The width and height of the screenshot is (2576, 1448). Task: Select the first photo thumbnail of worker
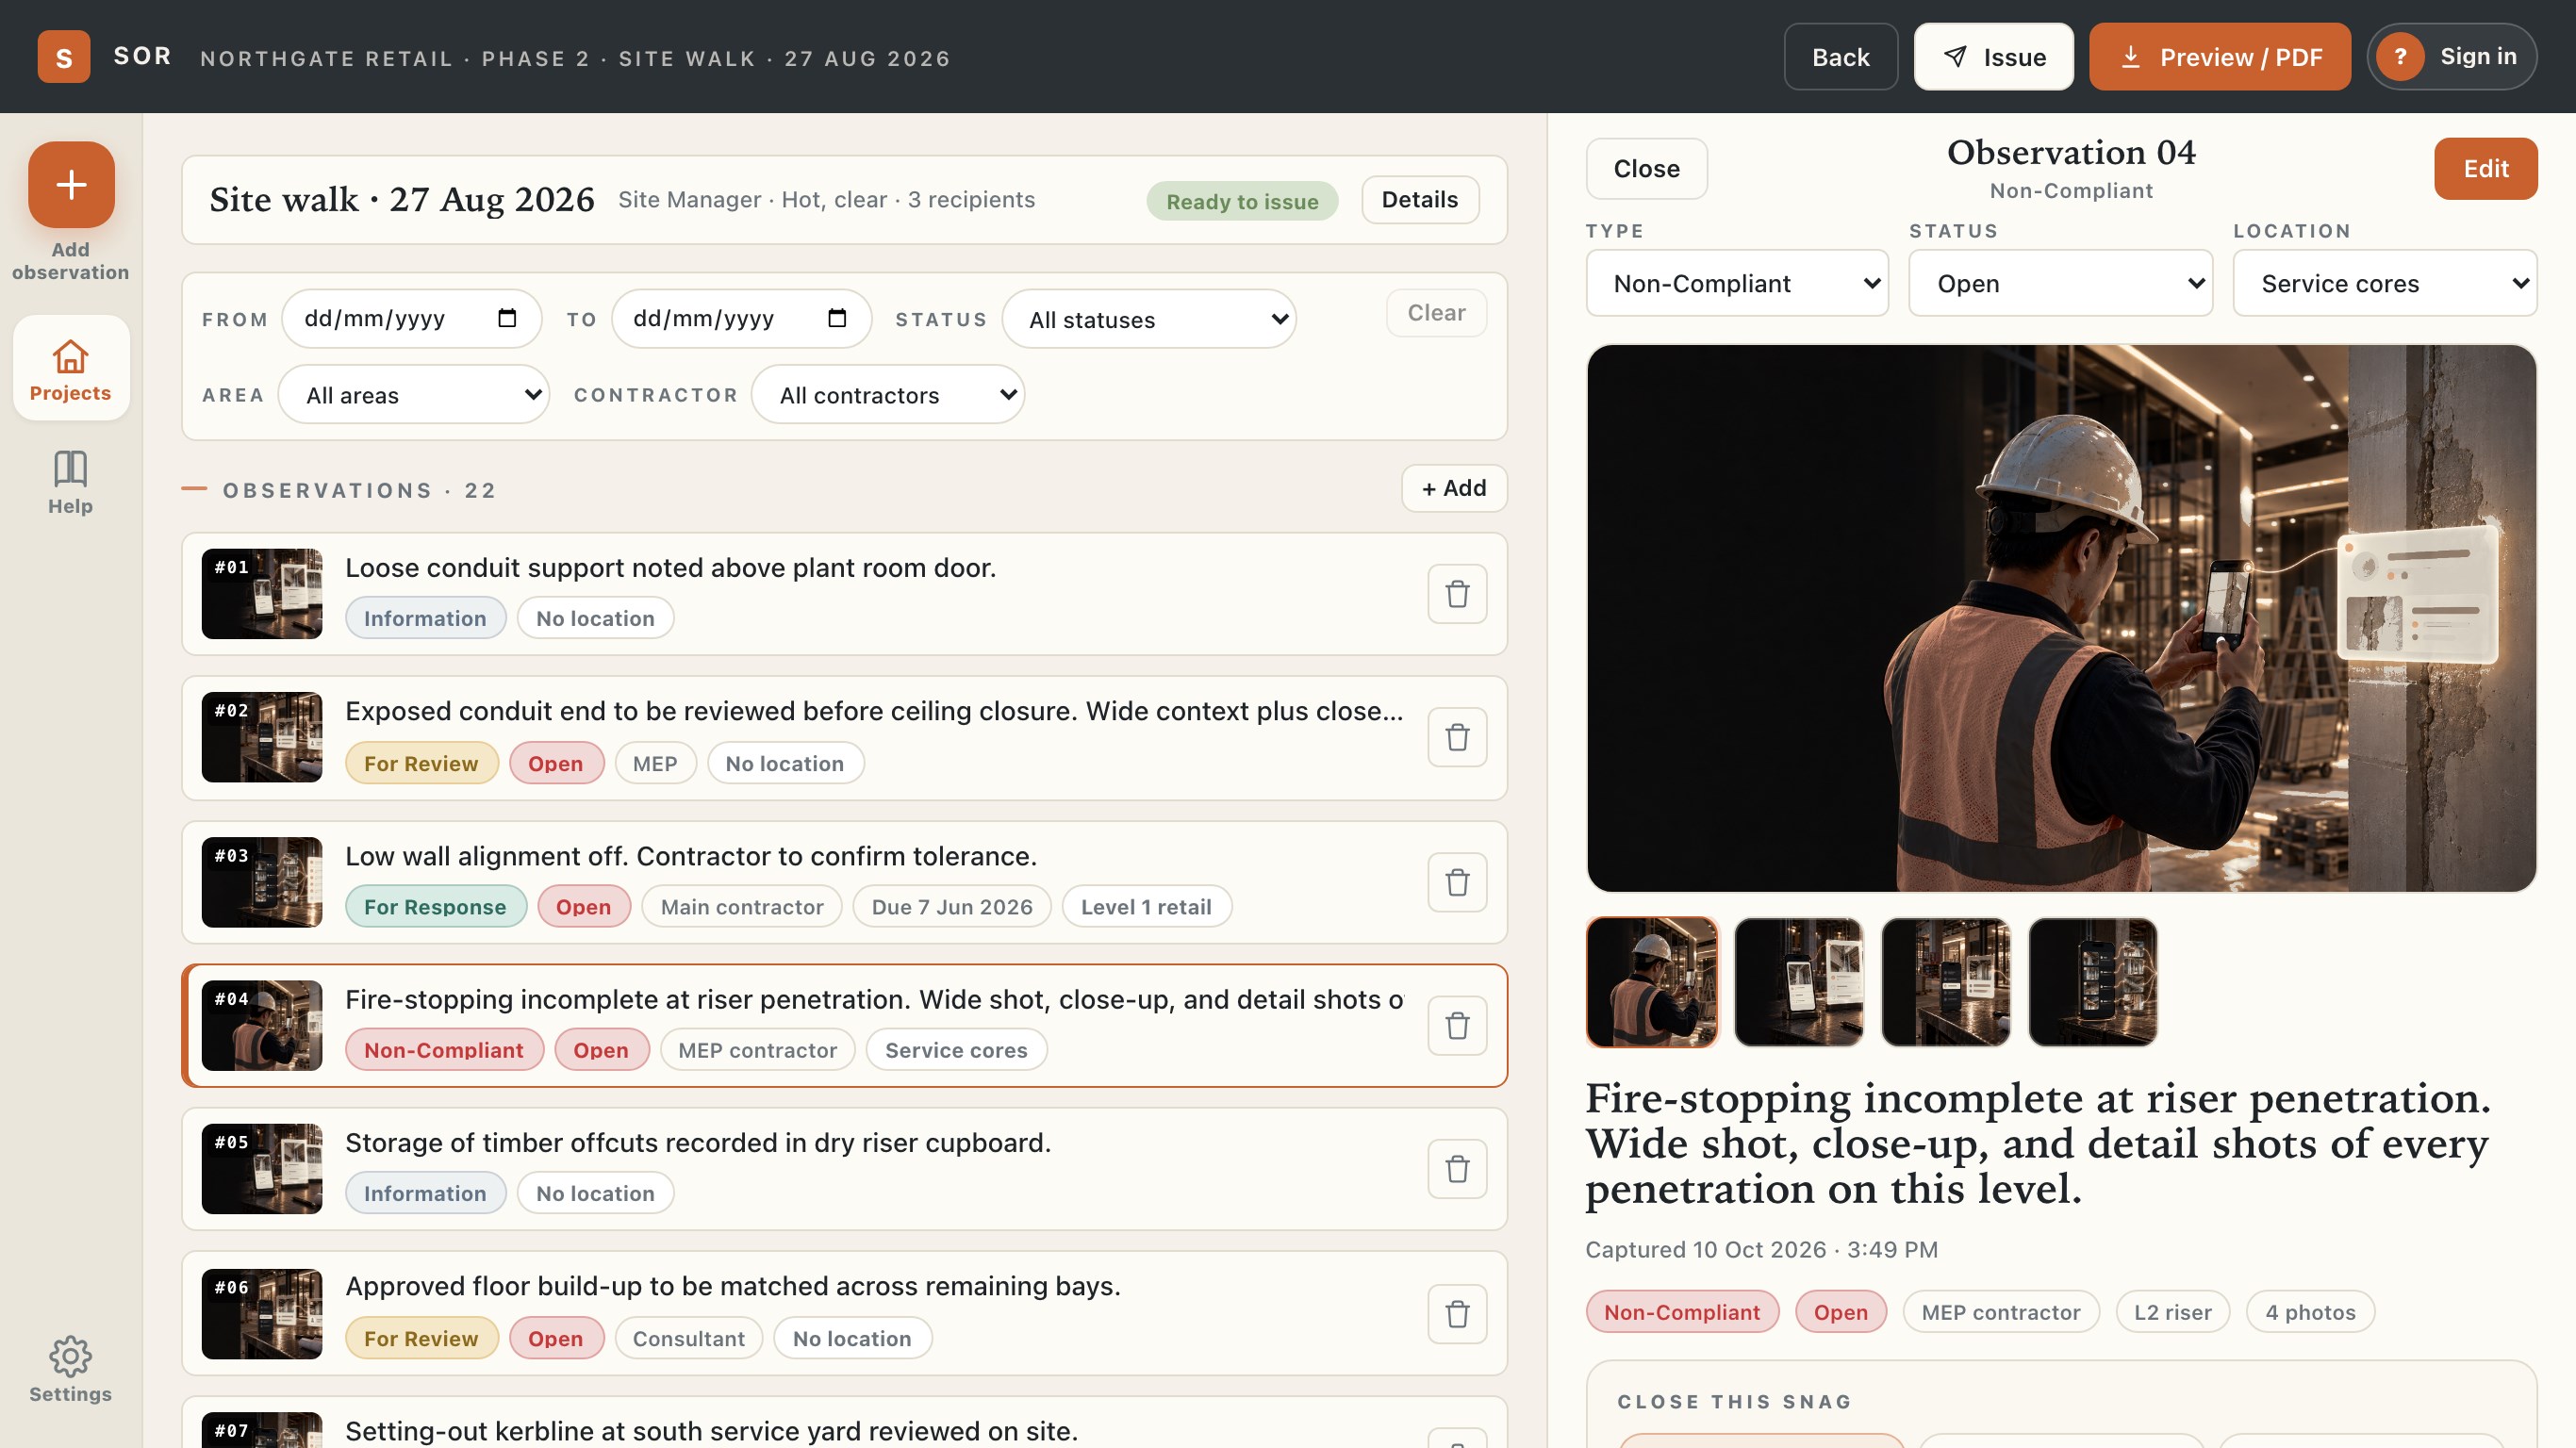pos(1652,982)
